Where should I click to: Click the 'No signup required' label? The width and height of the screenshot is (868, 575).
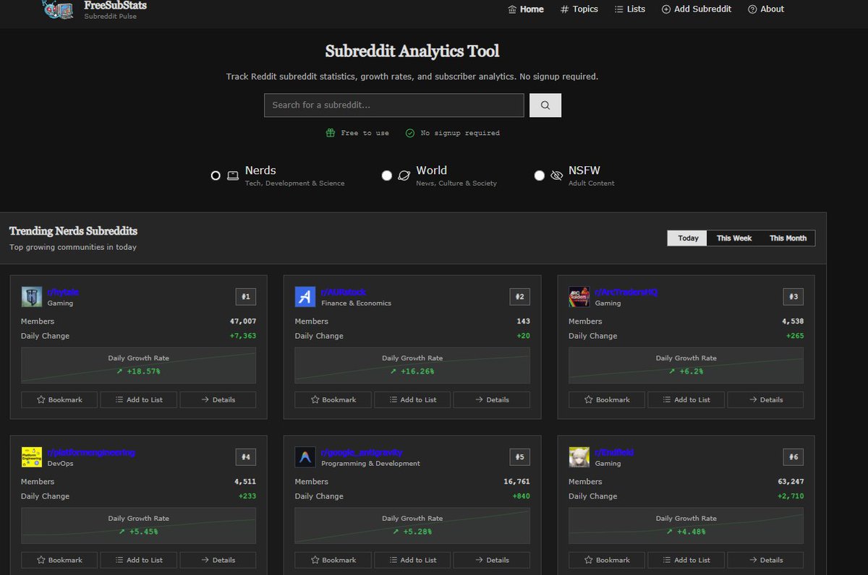460,133
